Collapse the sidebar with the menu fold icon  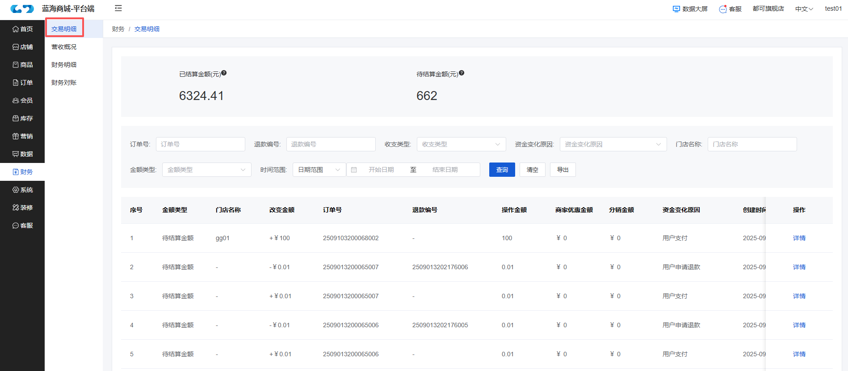pyautogui.click(x=118, y=8)
